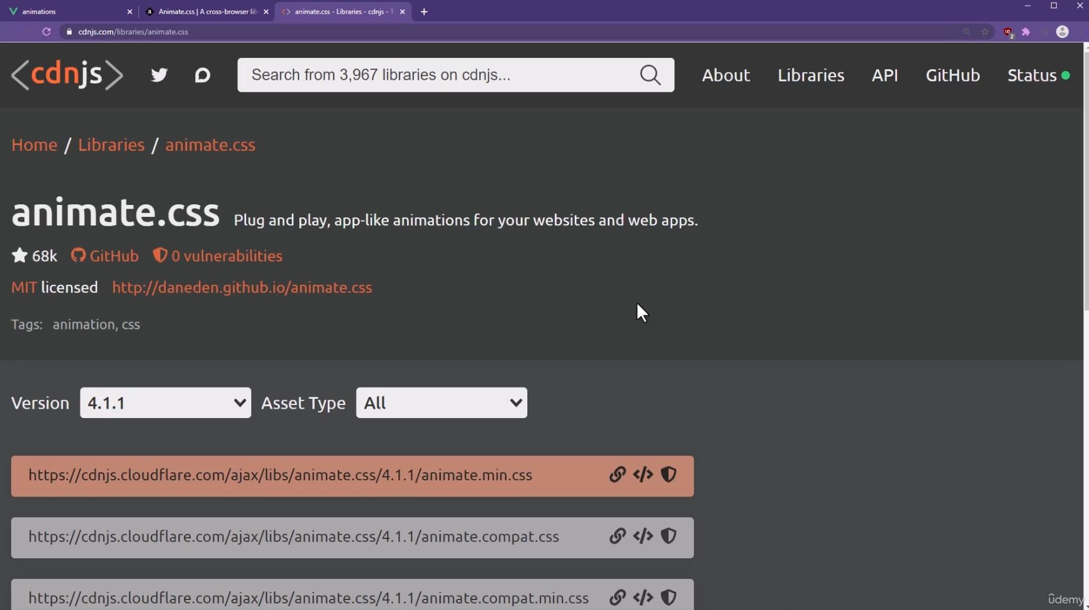Screen dimensions: 1089x610
Task: Switch to the animations tab
Action: [69, 12]
